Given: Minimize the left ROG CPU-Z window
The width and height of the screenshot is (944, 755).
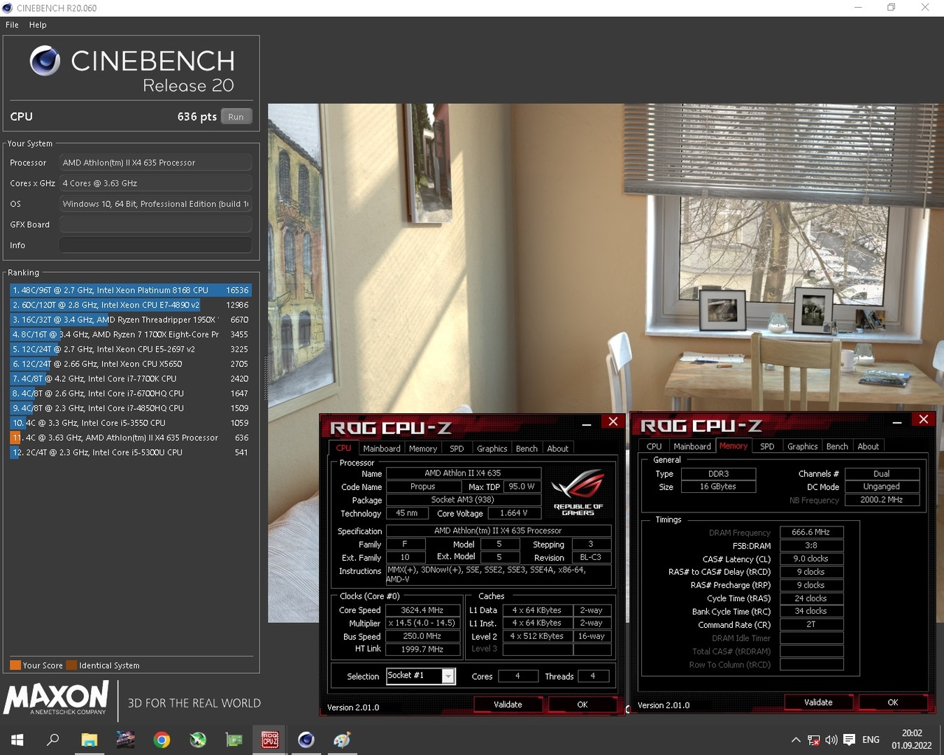Looking at the screenshot, I should (x=587, y=424).
